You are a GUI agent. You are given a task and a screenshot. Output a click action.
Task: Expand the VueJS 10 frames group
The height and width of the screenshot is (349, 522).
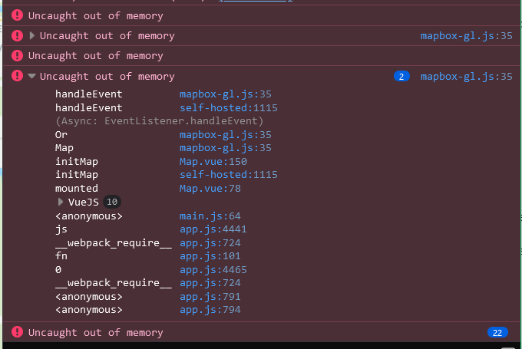(61, 202)
